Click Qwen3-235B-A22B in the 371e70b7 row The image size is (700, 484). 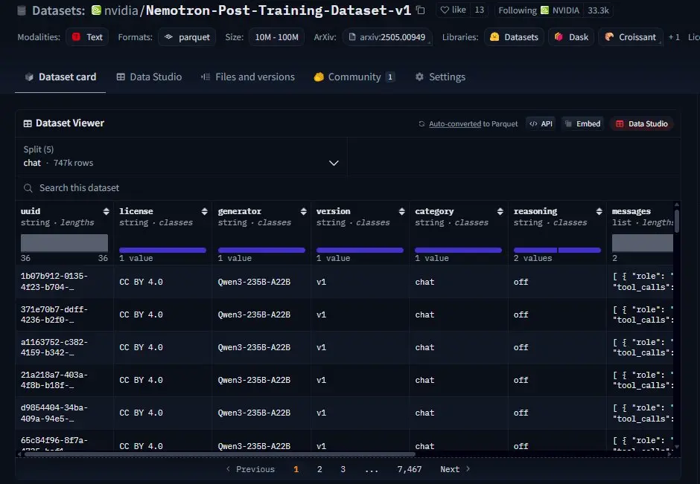(254, 314)
